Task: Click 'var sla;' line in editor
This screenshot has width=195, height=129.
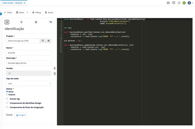Action: click(x=68, y=28)
